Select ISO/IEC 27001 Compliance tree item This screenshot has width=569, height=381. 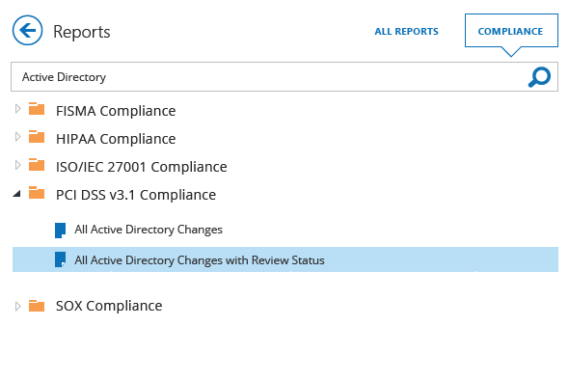(x=142, y=167)
